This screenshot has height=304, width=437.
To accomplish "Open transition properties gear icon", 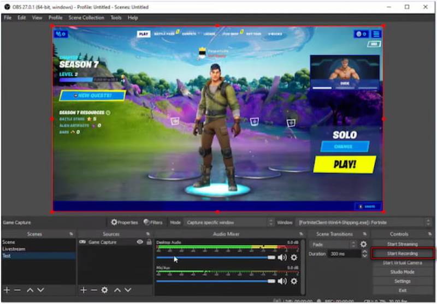I will click(x=363, y=245).
